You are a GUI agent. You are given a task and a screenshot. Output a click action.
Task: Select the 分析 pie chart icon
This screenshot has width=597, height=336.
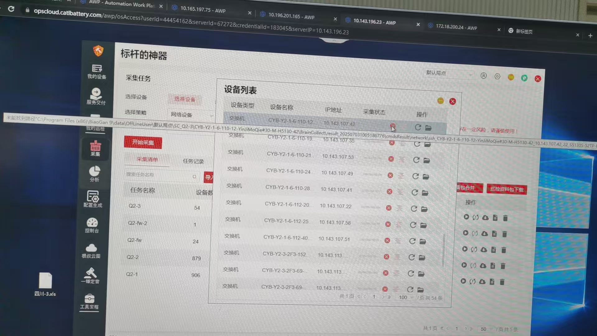coord(95,174)
